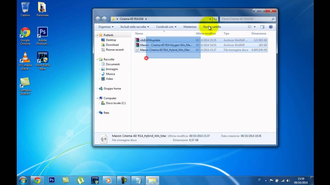Go back with the Explorer back arrow
The height and width of the screenshot is (185, 330).
[98, 19]
